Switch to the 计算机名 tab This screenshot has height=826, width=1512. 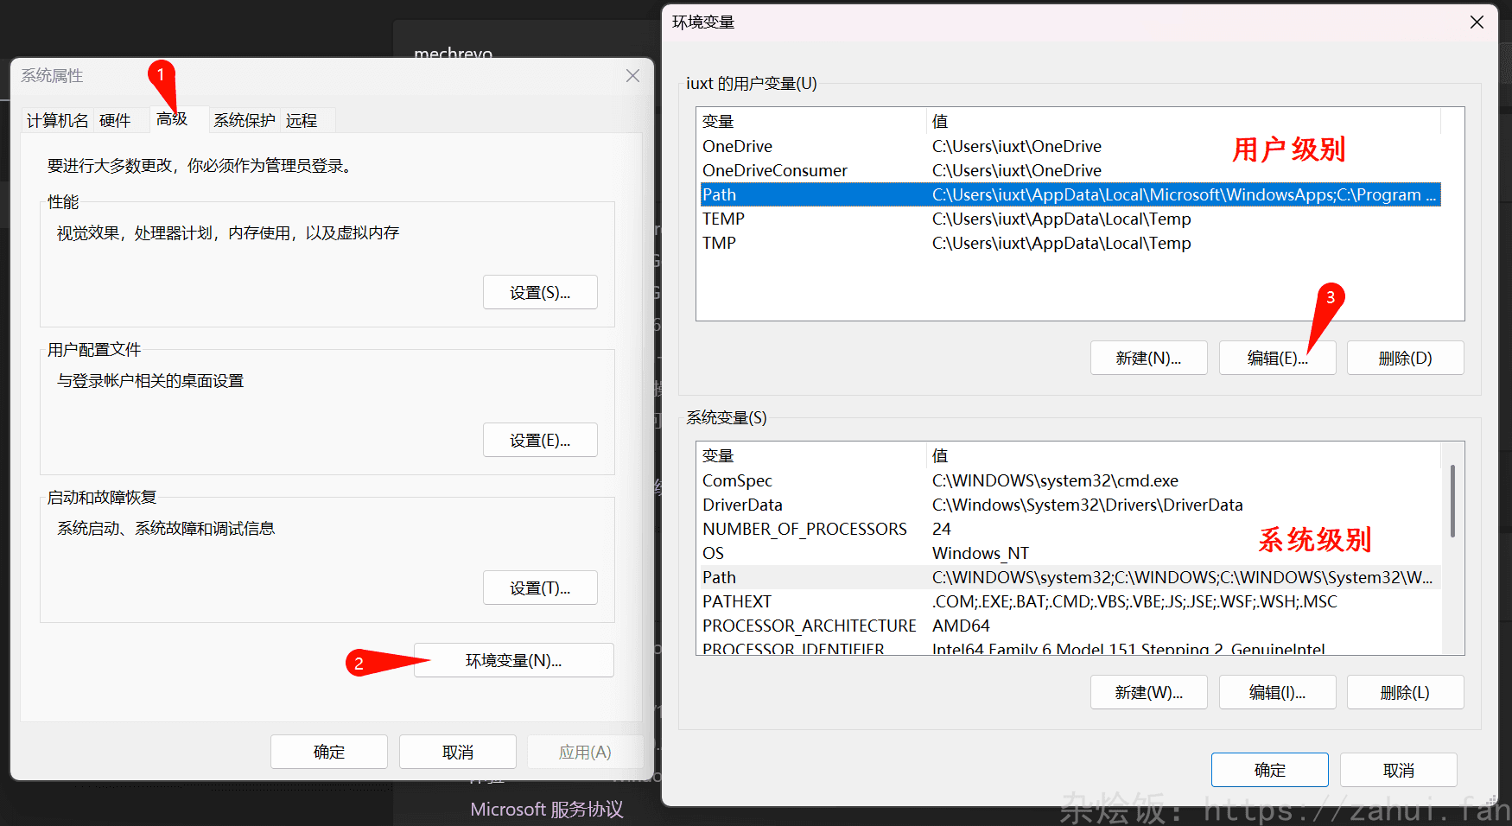[57, 121]
